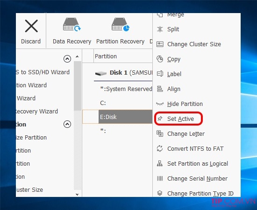Choose Change Partition Type ID entry
This screenshot has height=210, width=257.
[200, 194]
